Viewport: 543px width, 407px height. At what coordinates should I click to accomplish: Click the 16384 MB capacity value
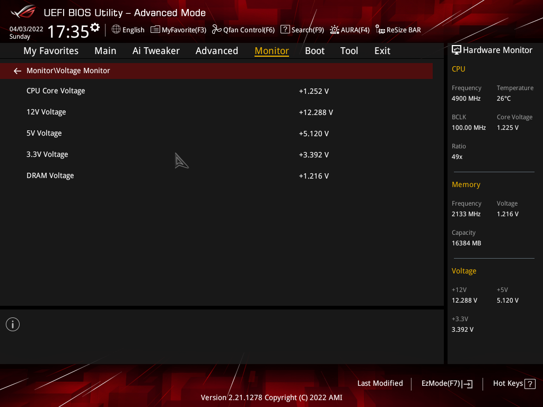click(x=466, y=243)
